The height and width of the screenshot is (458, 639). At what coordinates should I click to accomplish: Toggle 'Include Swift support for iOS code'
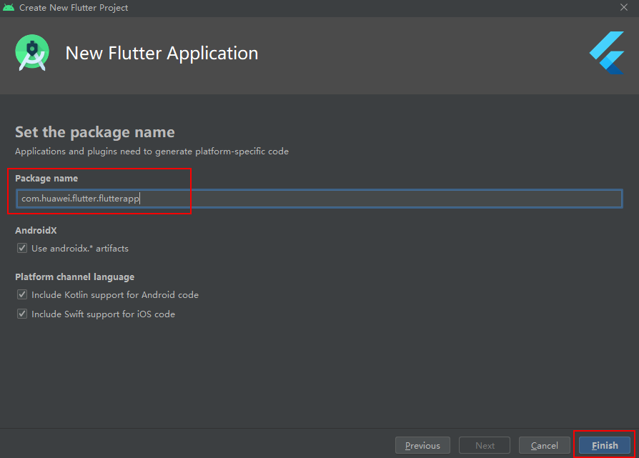[x=21, y=313]
